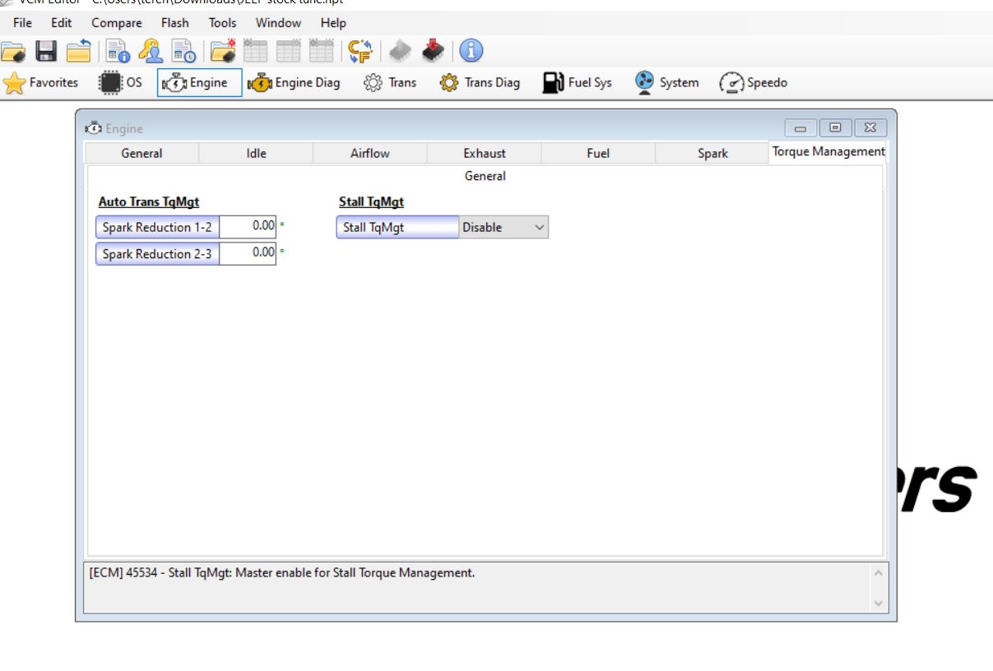The image size is (993, 671).
Task: Click the Stall TqMgt label button
Action: 397,228
